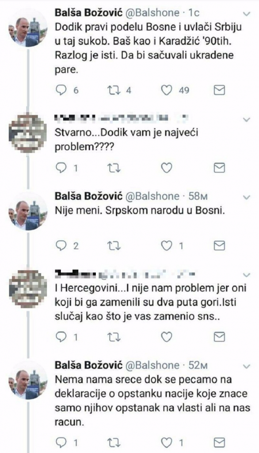259x453 pixels.
Task: Retweet the reply 'Nije meni. Srpskom narodu u Bosni.'
Action: click(x=114, y=243)
